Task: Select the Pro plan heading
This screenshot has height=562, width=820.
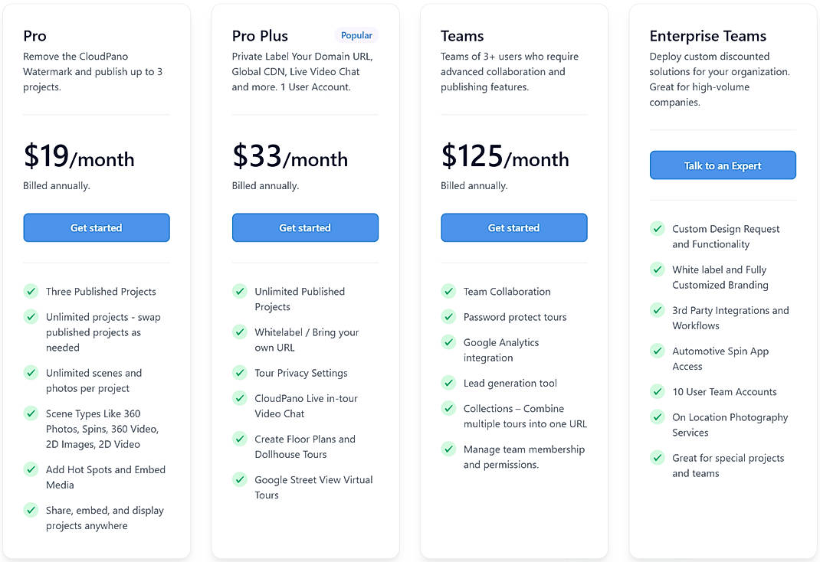Action: pyautogui.click(x=34, y=35)
